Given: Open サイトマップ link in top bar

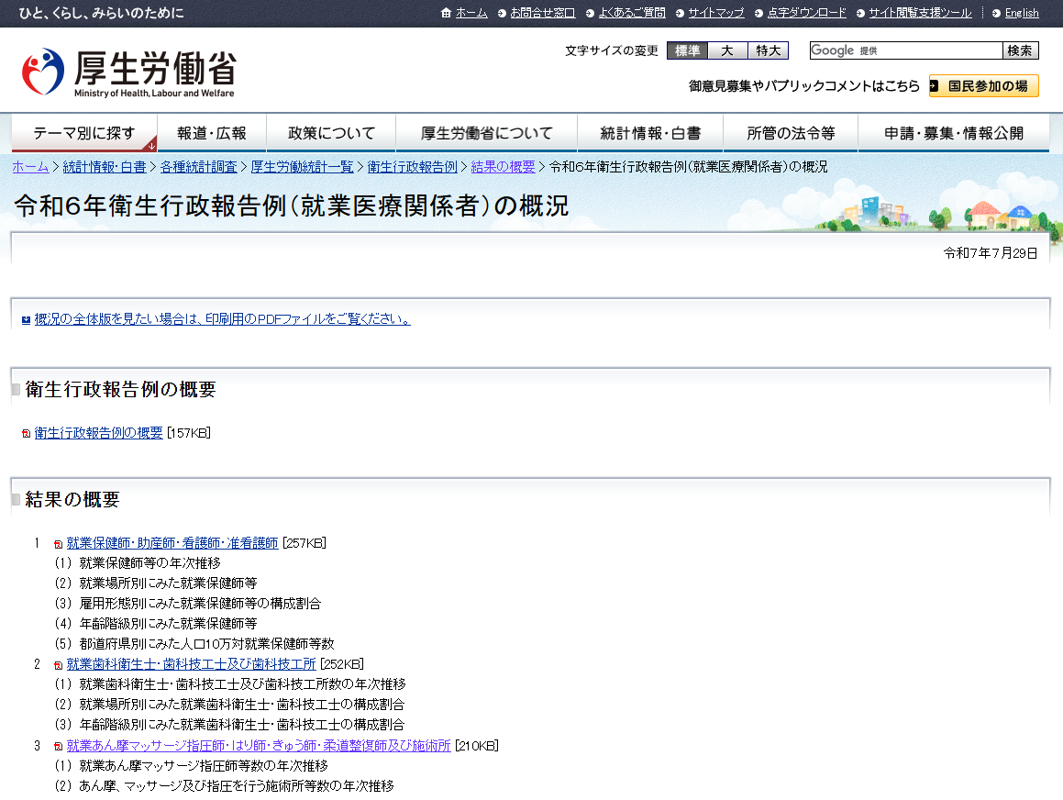Looking at the screenshot, I should pos(715,13).
